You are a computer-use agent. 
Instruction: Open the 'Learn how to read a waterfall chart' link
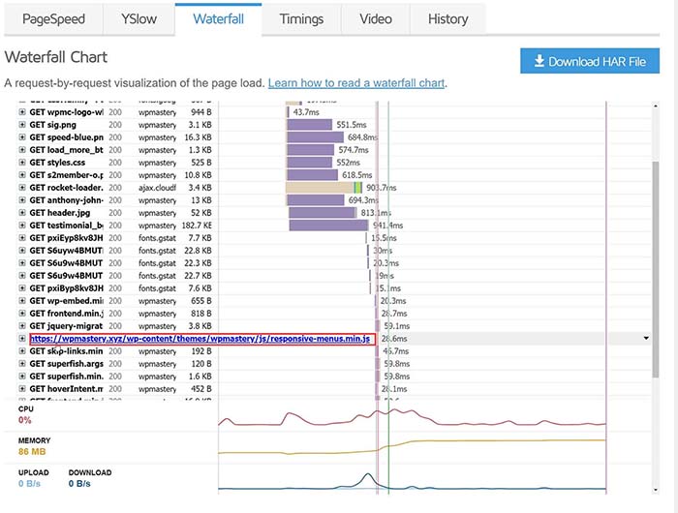[355, 84]
